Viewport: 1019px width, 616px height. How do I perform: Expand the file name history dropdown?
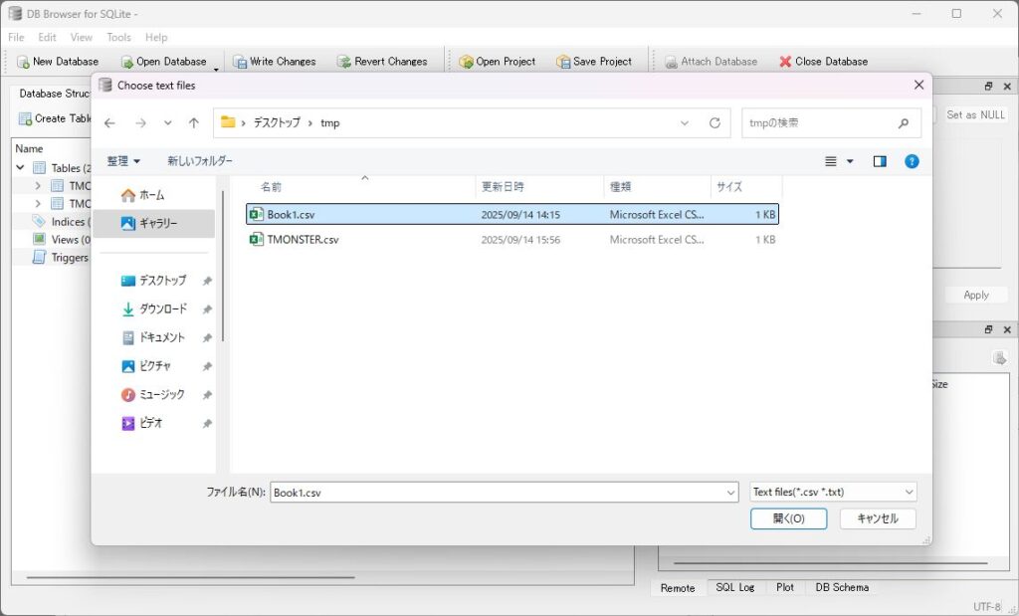(731, 493)
